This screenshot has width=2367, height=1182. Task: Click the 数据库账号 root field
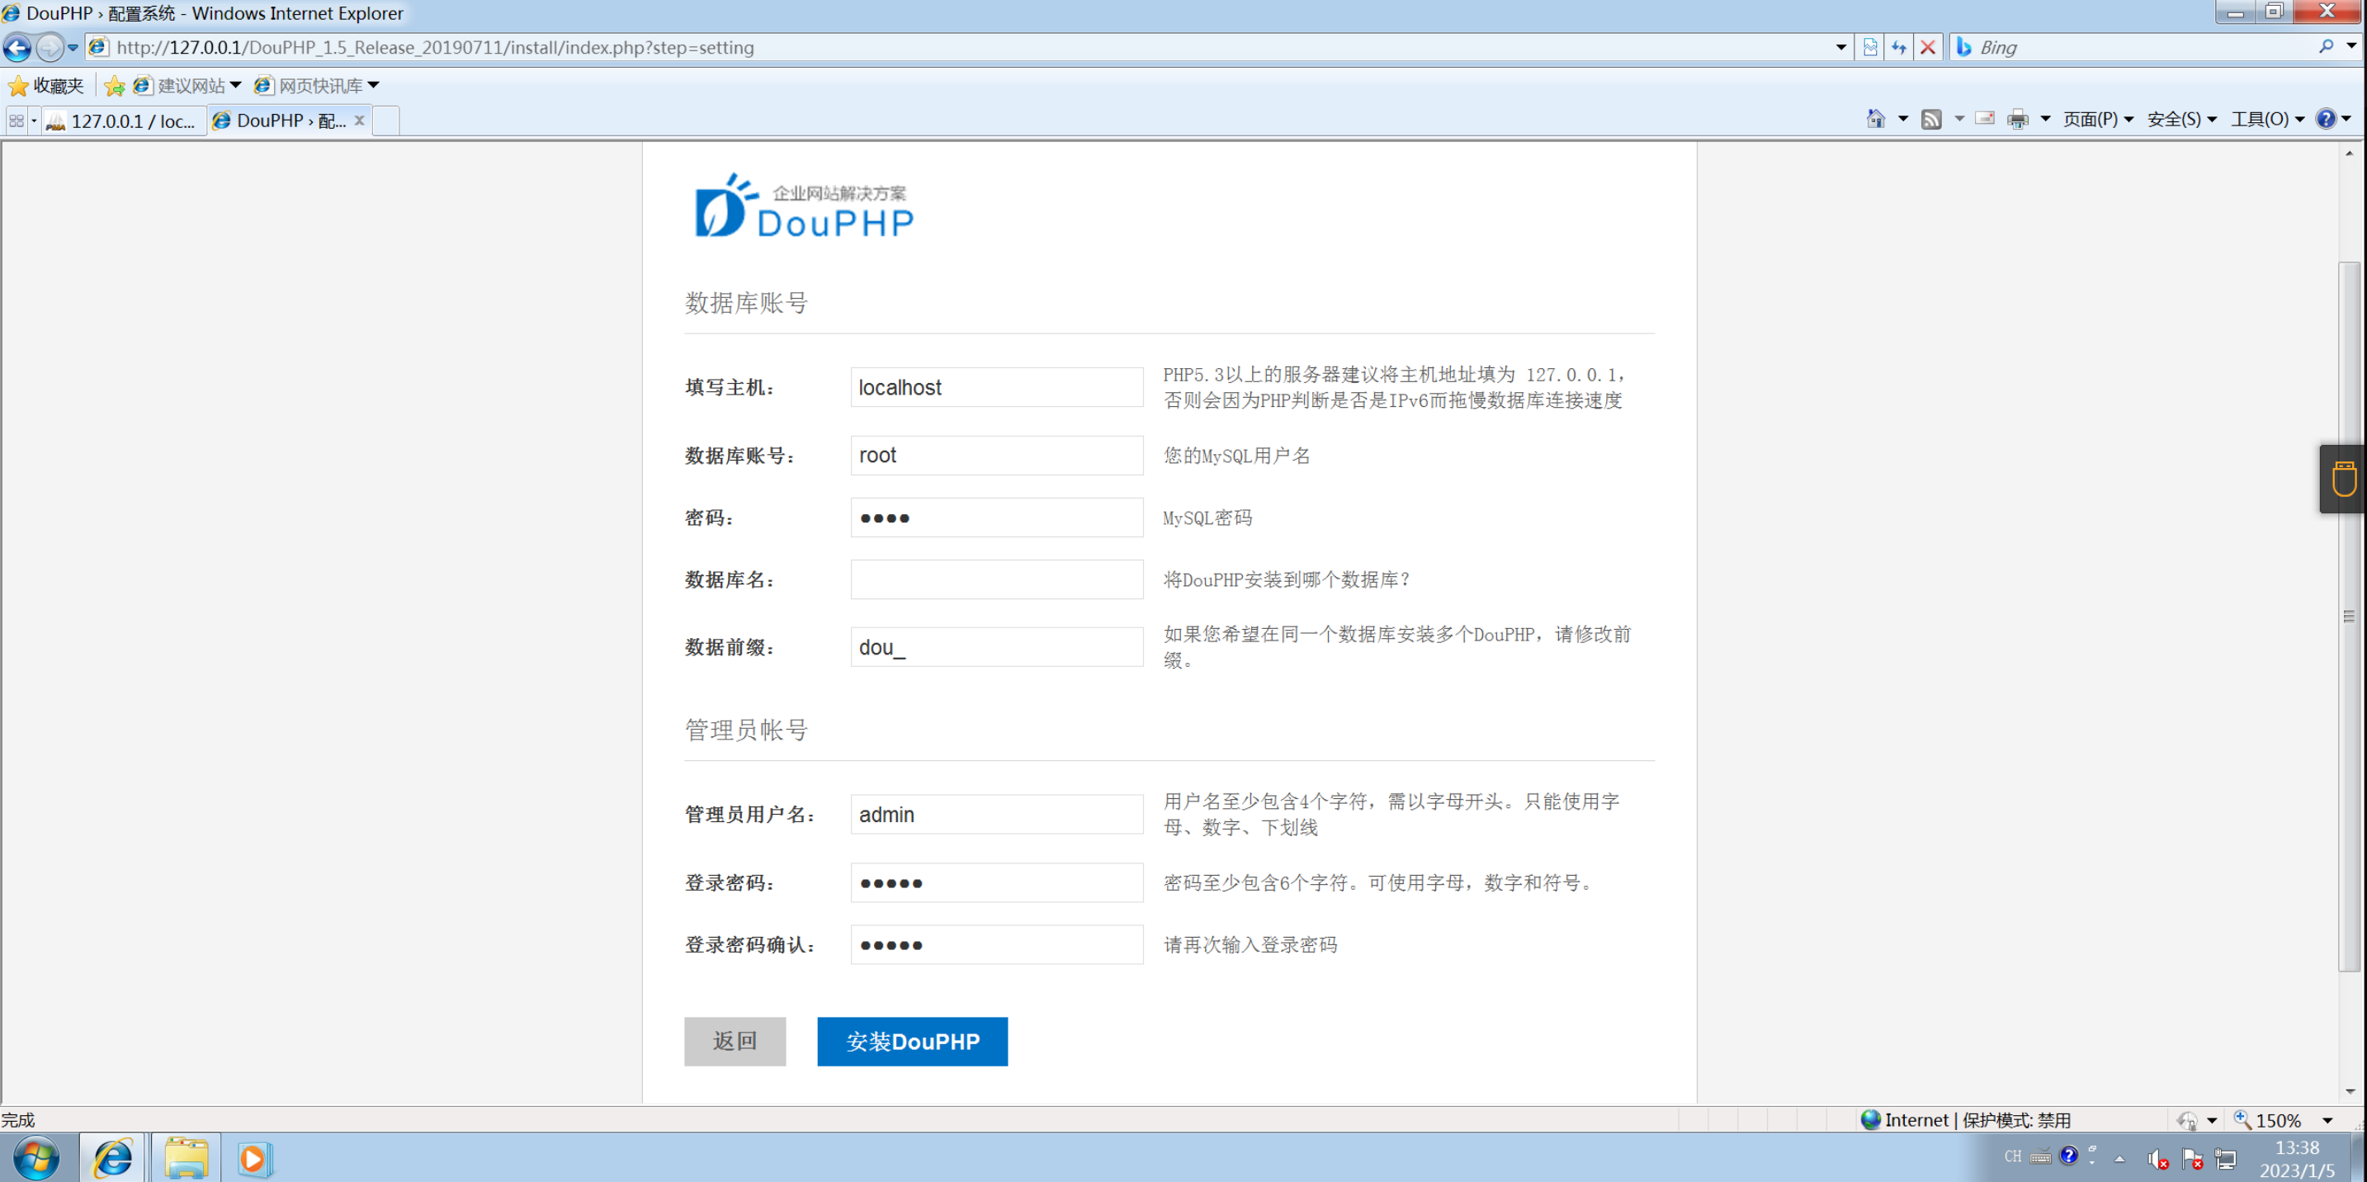click(x=996, y=455)
